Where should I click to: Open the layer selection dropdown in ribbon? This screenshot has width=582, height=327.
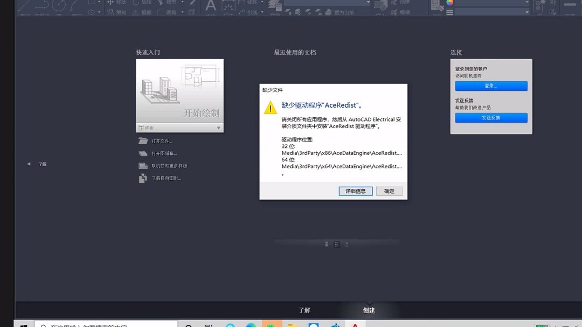368,2
